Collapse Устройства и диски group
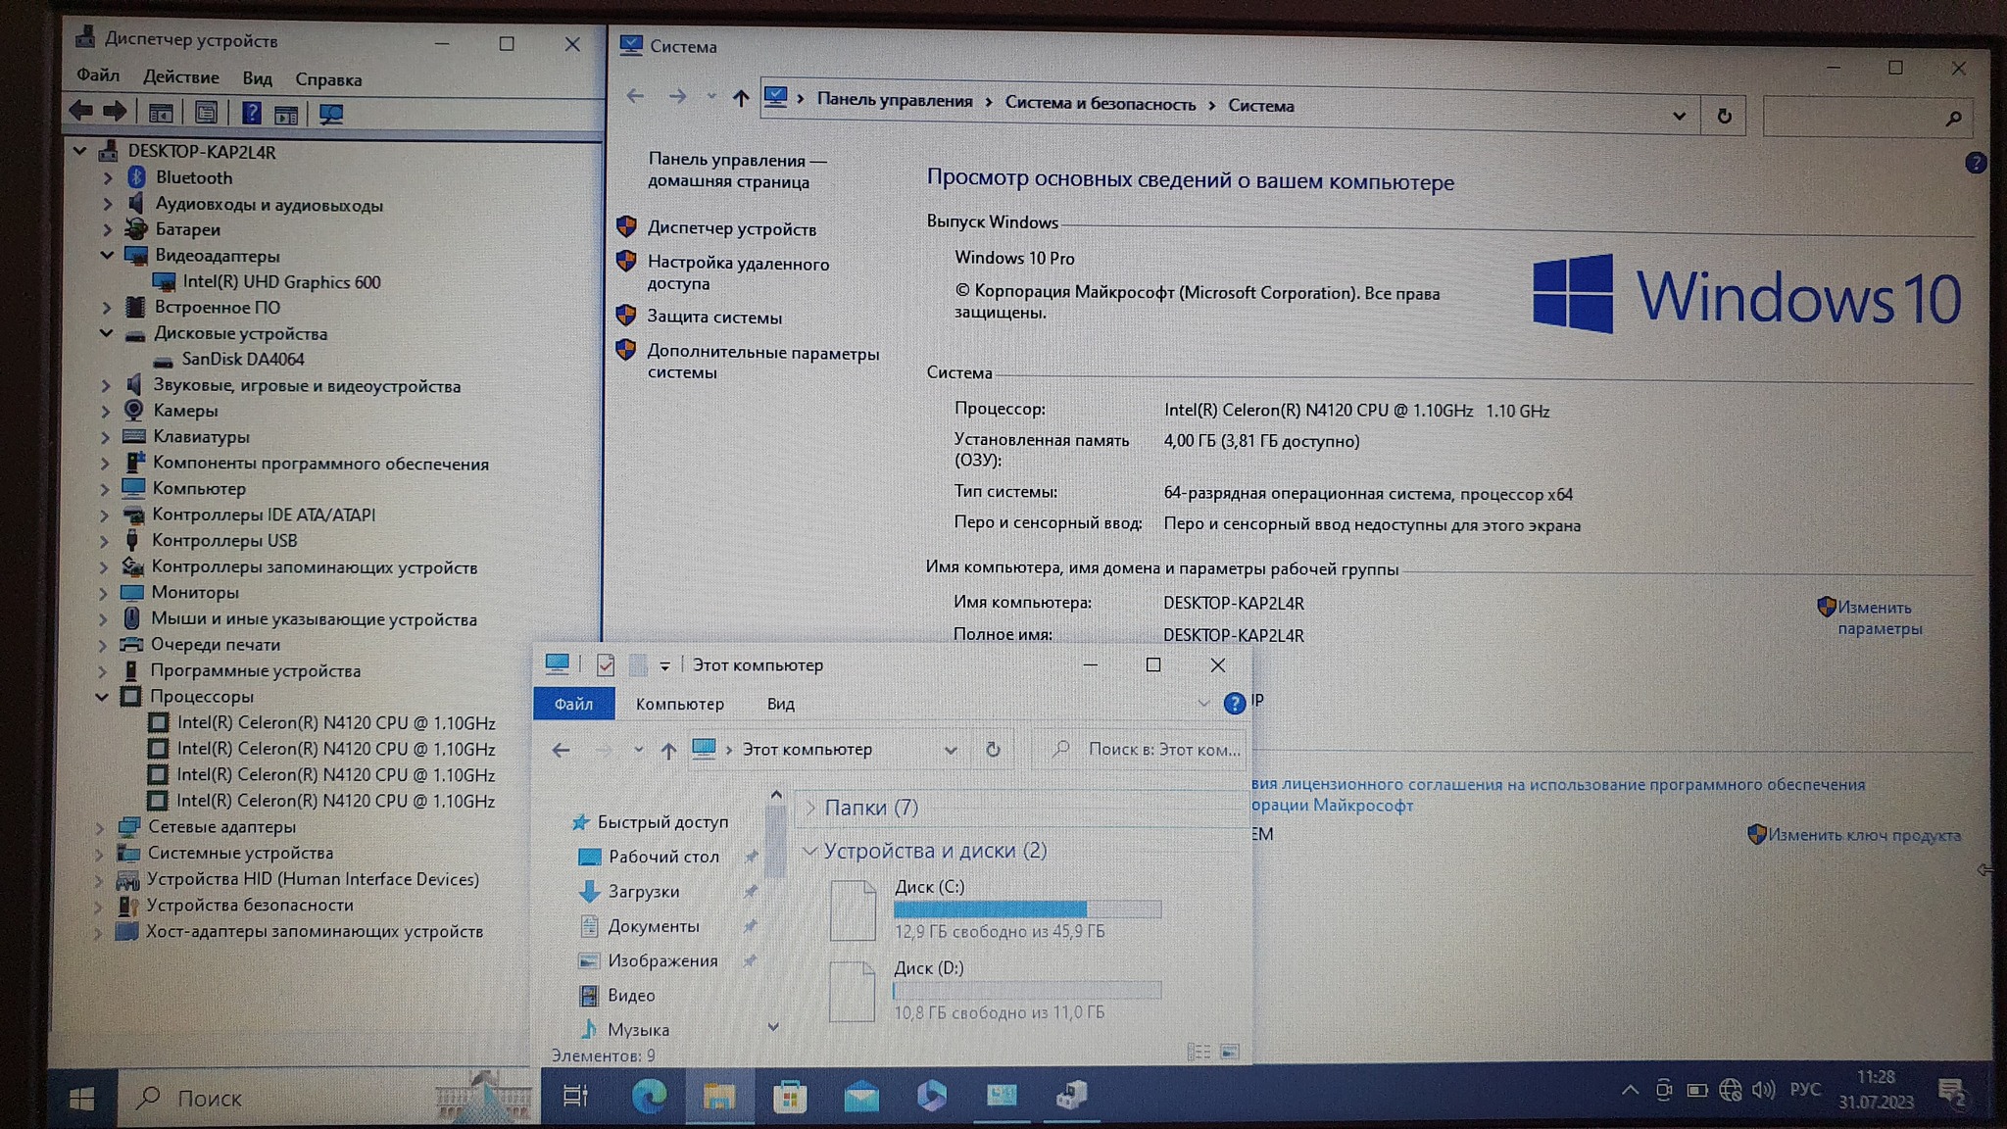Viewport: 2007px width, 1129px height. click(x=809, y=851)
